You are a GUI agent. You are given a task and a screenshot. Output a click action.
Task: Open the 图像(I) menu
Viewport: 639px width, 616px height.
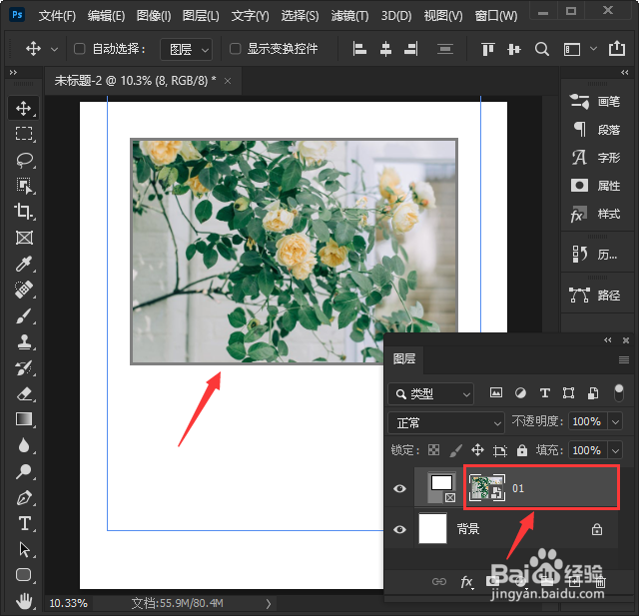point(154,16)
